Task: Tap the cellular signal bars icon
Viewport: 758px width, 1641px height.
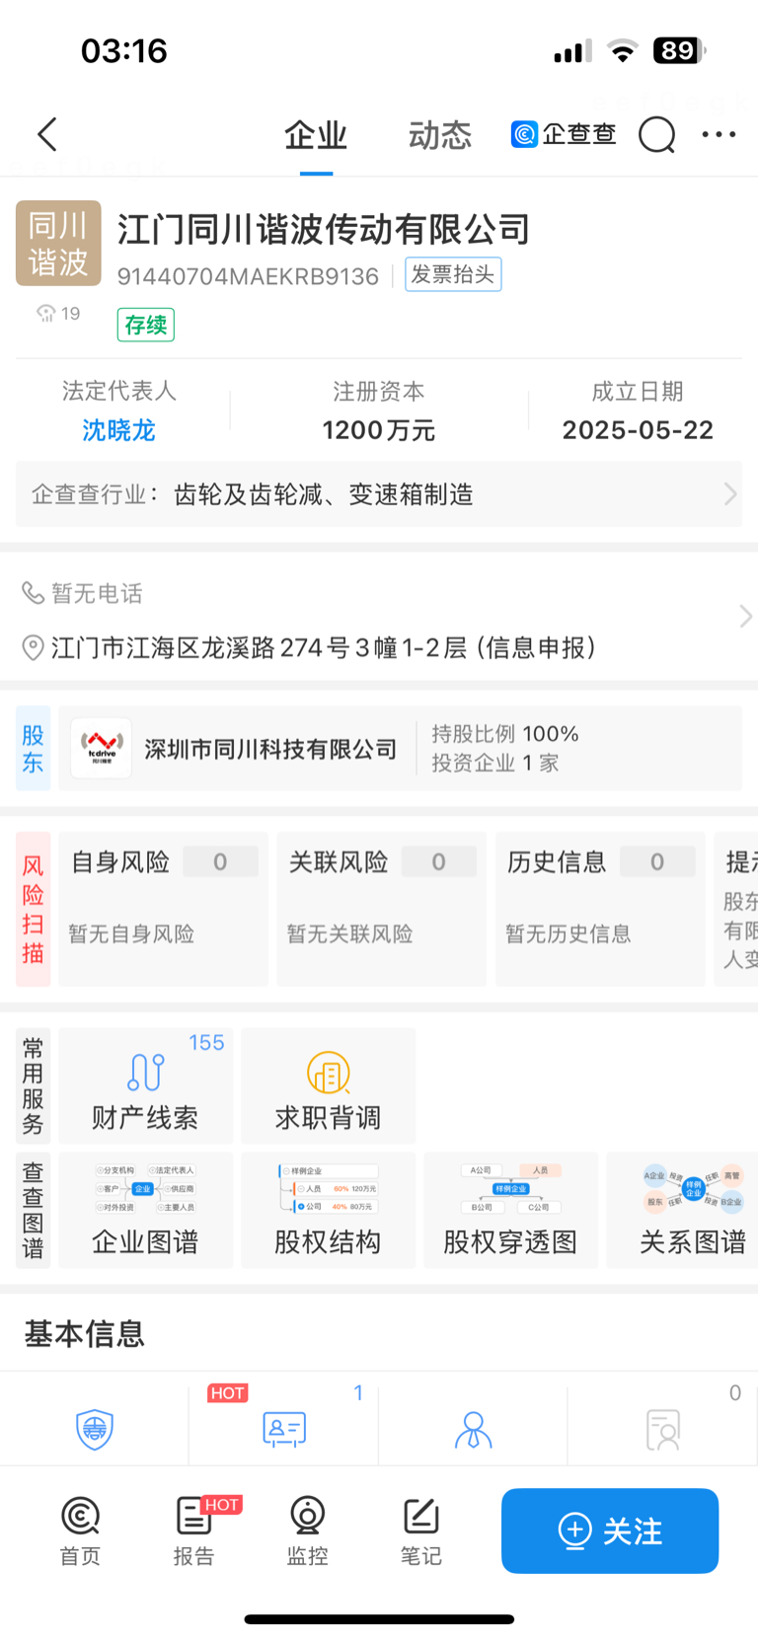Action: point(573,51)
